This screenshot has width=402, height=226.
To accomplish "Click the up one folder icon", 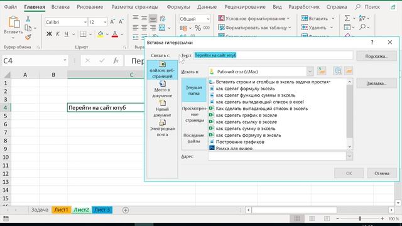I will pyautogui.click(x=321, y=71).
